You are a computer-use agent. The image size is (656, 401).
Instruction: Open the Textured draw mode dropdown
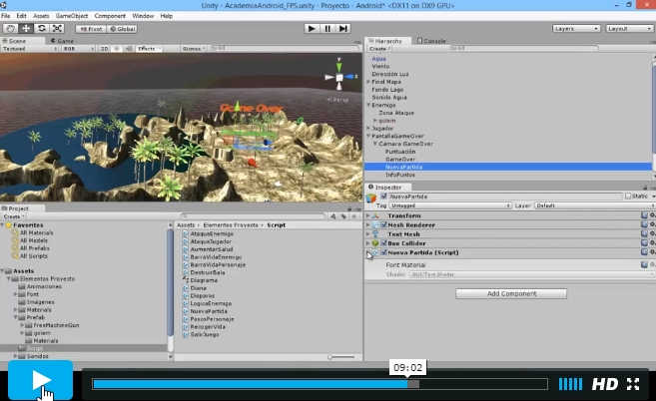click(x=29, y=49)
